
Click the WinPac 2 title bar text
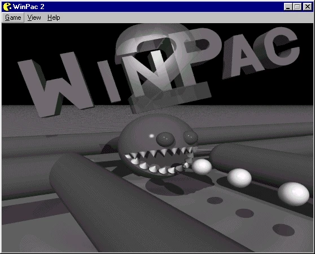(29, 7)
